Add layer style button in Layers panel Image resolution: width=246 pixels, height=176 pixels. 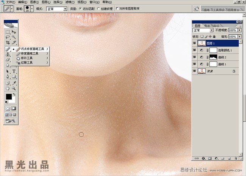(x=203, y=159)
